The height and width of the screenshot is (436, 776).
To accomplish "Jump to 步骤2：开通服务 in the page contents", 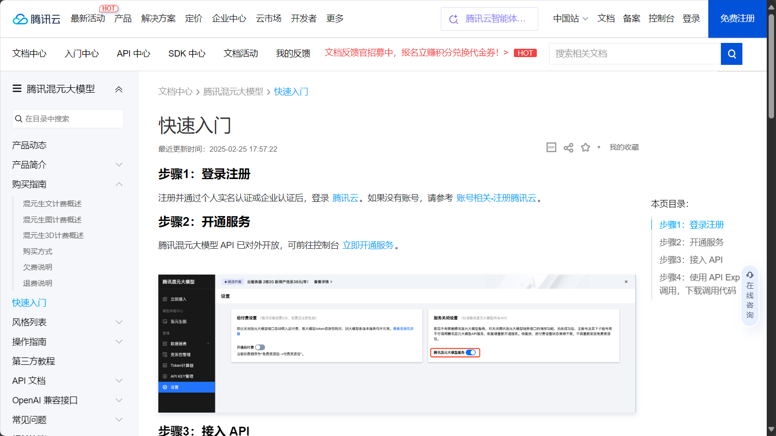I will coord(691,242).
